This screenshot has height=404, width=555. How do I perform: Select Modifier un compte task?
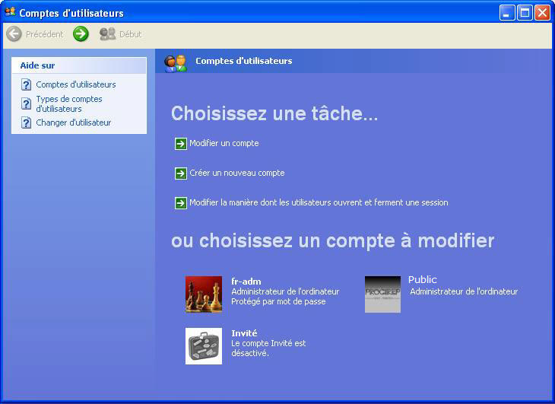click(x=224, y=143)
